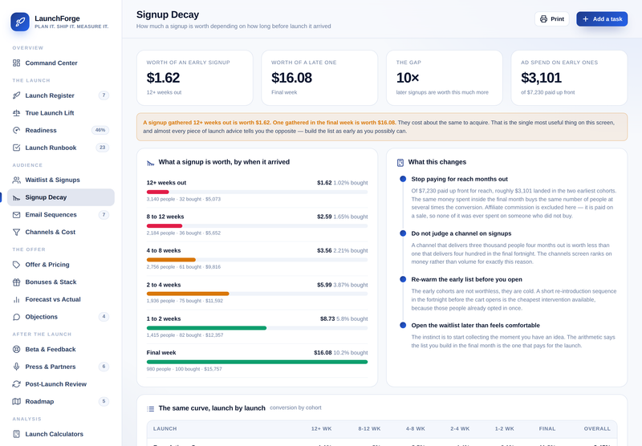Click the Bonuses & Stack gift icon
Viewport: 642px width, 446px height.
tap(16, 282)
